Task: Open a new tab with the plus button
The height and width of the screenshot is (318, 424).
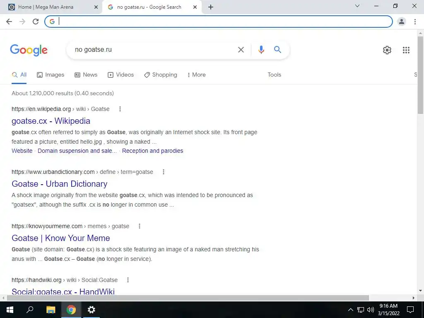Action: (211, 7)
